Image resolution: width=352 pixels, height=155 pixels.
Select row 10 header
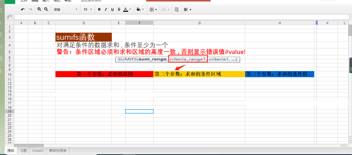pyautogui.click(x=9, y=74)
